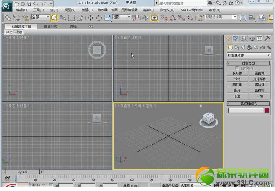Switch to the Motion command panel tab
The height and width of the screenshot is (191, 275).
coord(252,39)
